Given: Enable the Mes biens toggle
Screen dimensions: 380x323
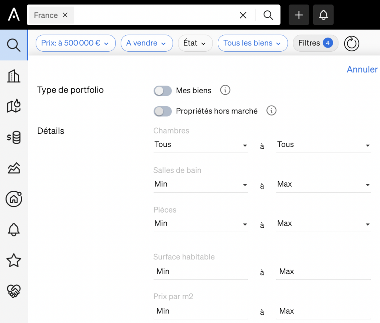Looking at the screenshot, I should coord(163,91).
